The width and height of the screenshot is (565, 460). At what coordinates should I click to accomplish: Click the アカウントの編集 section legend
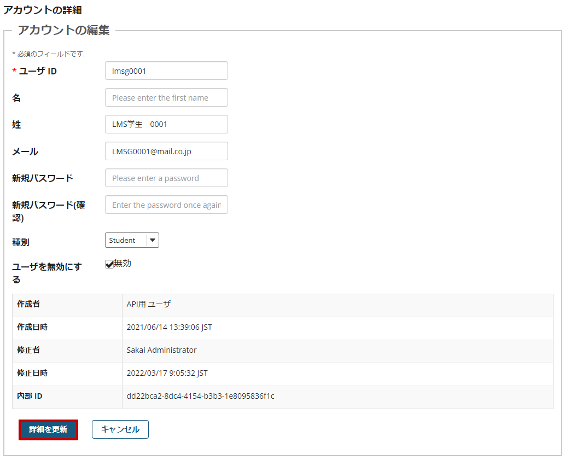click(63, 30)
